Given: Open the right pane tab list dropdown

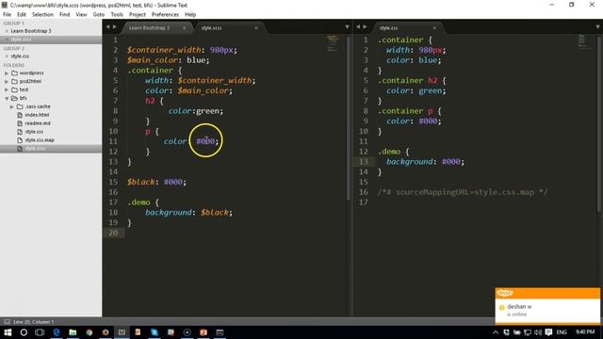Looking at the screenshot, I should [598, 27].
